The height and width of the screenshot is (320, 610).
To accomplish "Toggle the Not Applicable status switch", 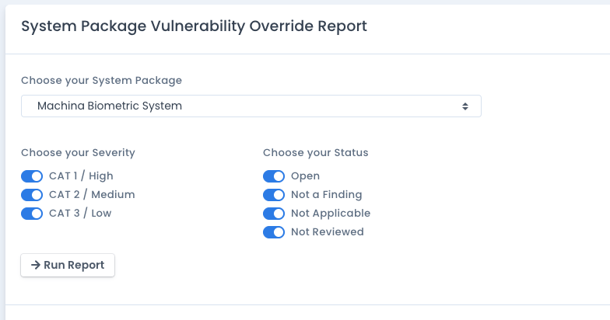I will pos(274,214).
